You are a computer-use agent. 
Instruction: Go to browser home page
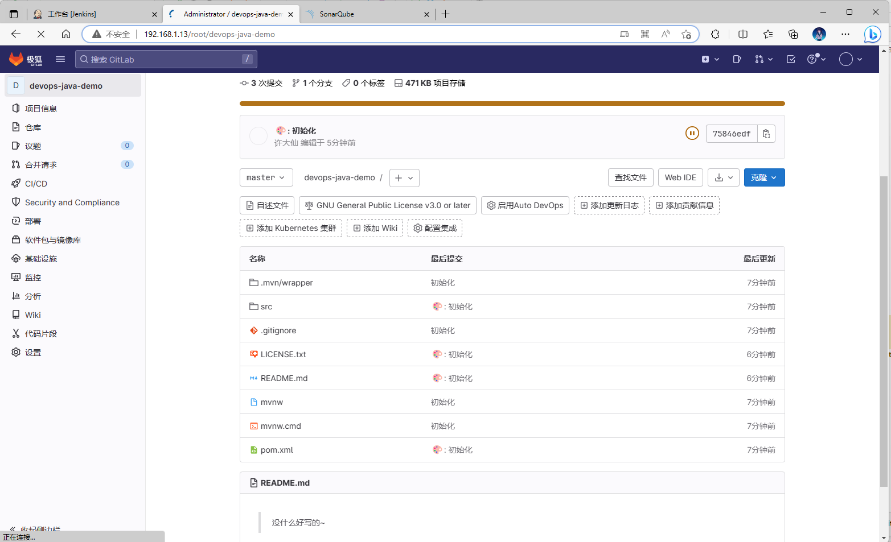[x=66, y=34]
